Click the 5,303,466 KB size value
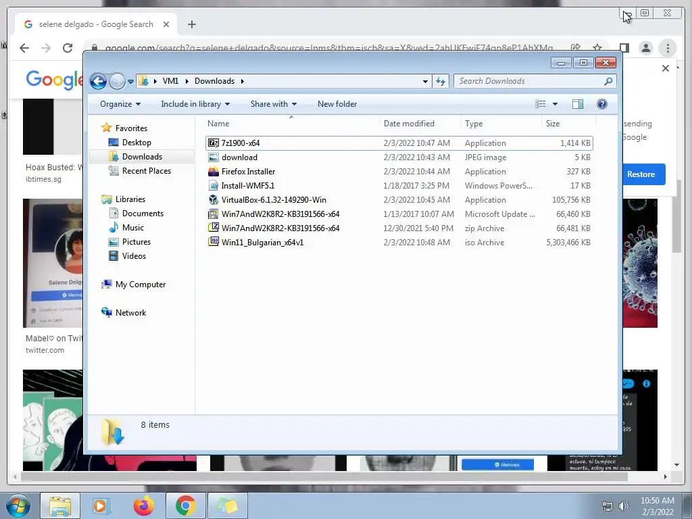The height and width of the screenshot is (519, 692). 568,243
